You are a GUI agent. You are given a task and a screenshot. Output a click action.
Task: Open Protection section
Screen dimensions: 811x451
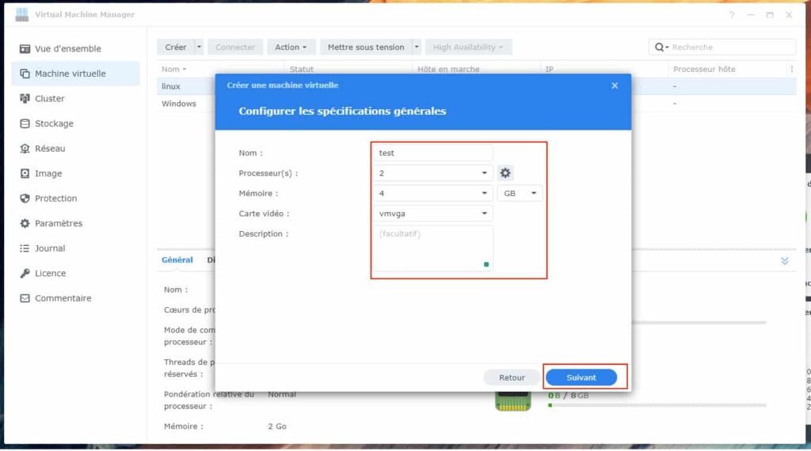pos(55,199)
